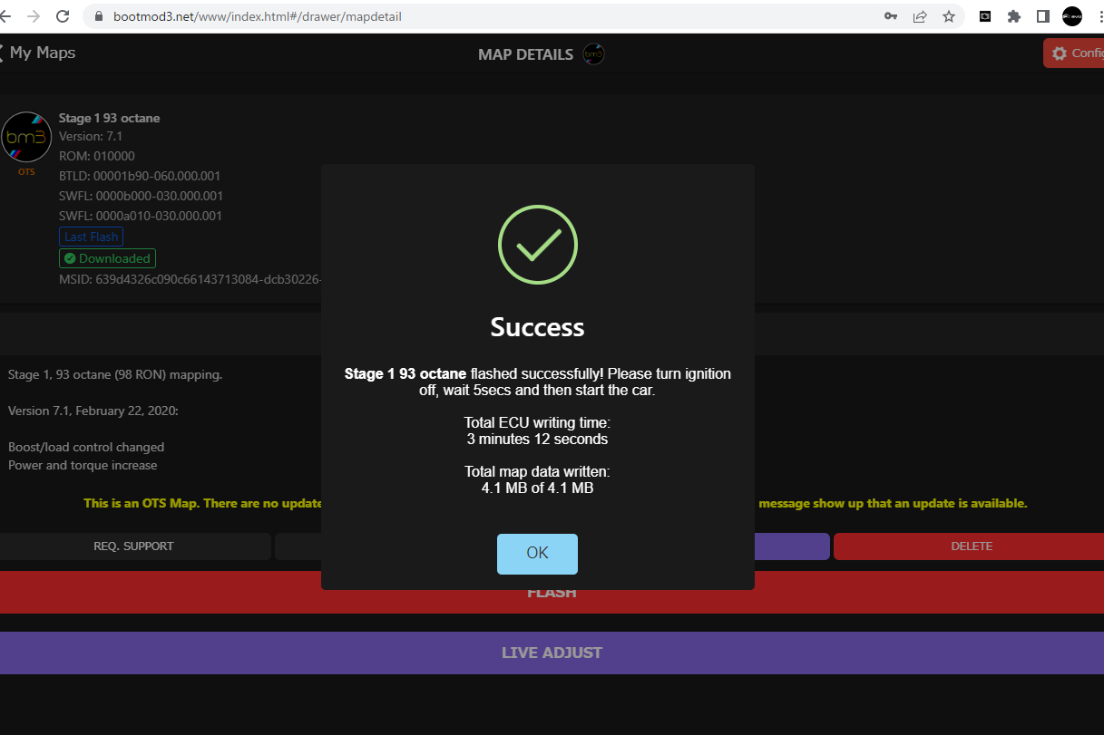
Task: Click the browser forward arrow
Action: point(34,16)
